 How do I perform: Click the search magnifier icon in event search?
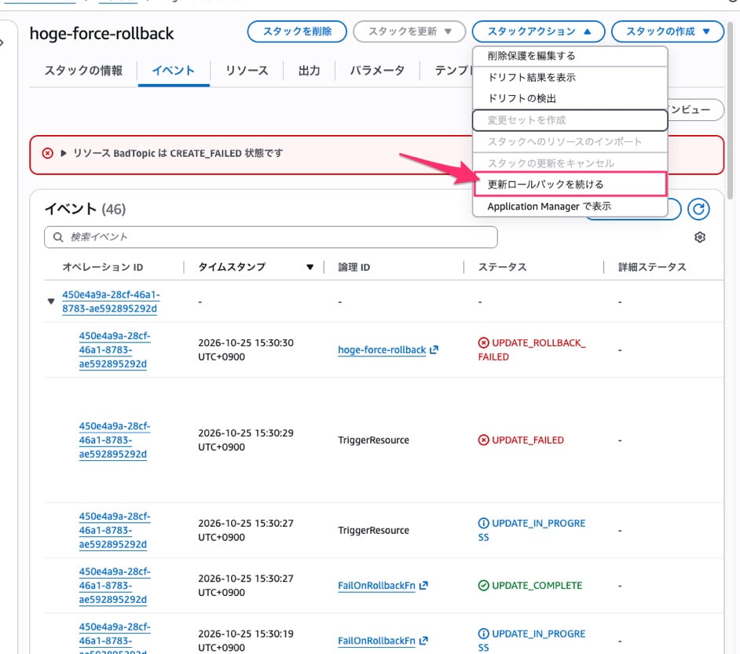pyautogui.click(x=58, y=236)
